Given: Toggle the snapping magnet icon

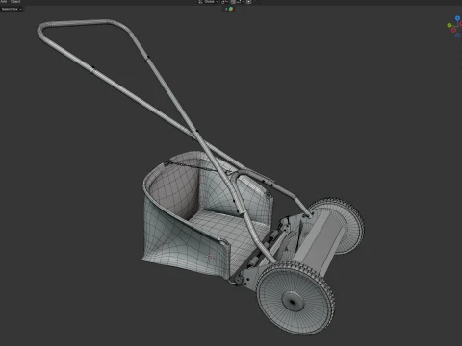Looking at the screenshot, I should click(x=233, y=2).
